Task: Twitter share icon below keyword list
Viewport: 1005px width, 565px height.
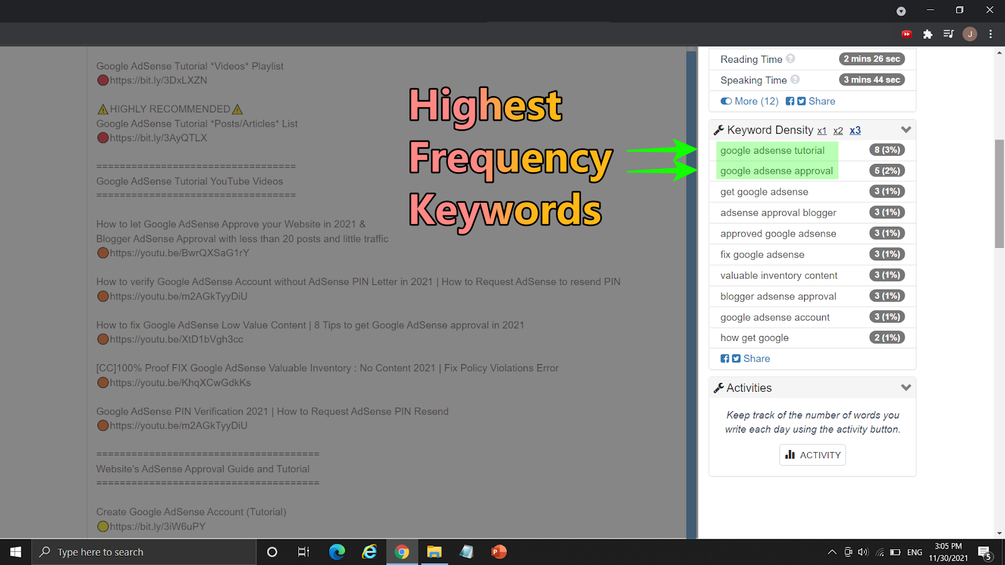Action: [736, 358]
